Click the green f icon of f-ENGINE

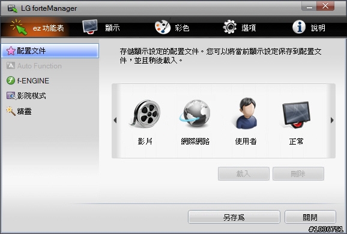point(11,80)
